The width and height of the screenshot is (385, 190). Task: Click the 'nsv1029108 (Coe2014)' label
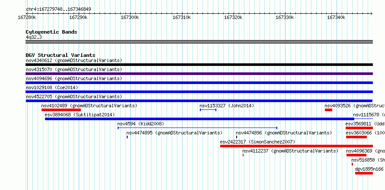click(x=52, y=87)
